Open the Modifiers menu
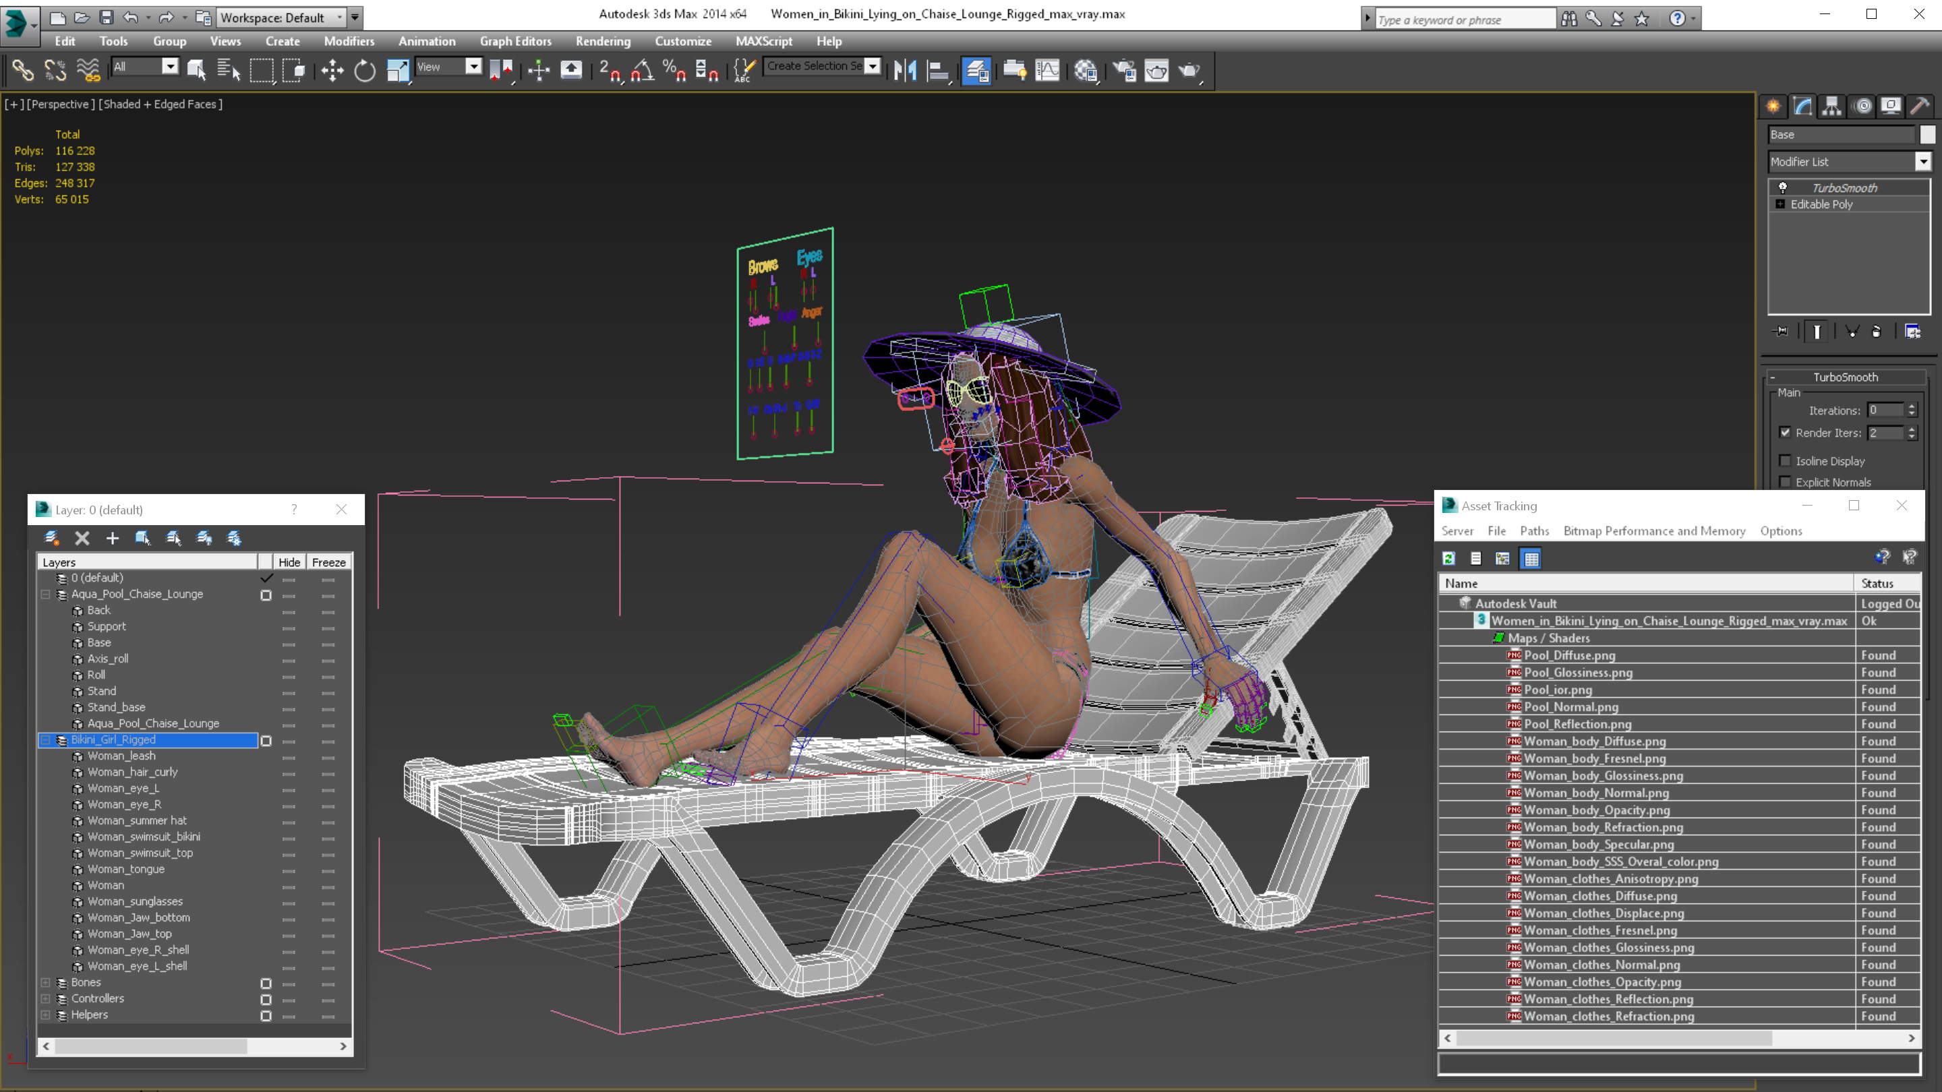Viewport: 1942px width, 1092px height. pyautogui.click(x=349, y=41)
